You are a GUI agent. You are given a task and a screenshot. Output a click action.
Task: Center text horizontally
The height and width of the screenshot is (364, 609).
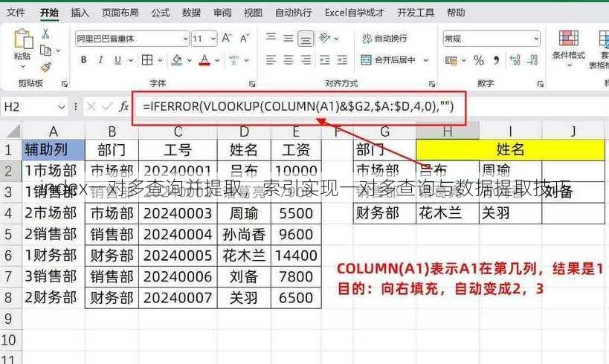pyautogui.click(x=289, y=59)
